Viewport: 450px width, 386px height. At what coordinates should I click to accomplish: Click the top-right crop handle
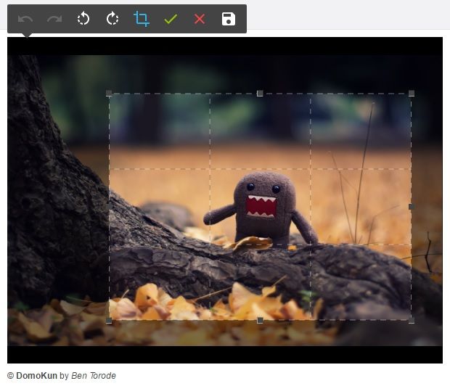(412, 94)
